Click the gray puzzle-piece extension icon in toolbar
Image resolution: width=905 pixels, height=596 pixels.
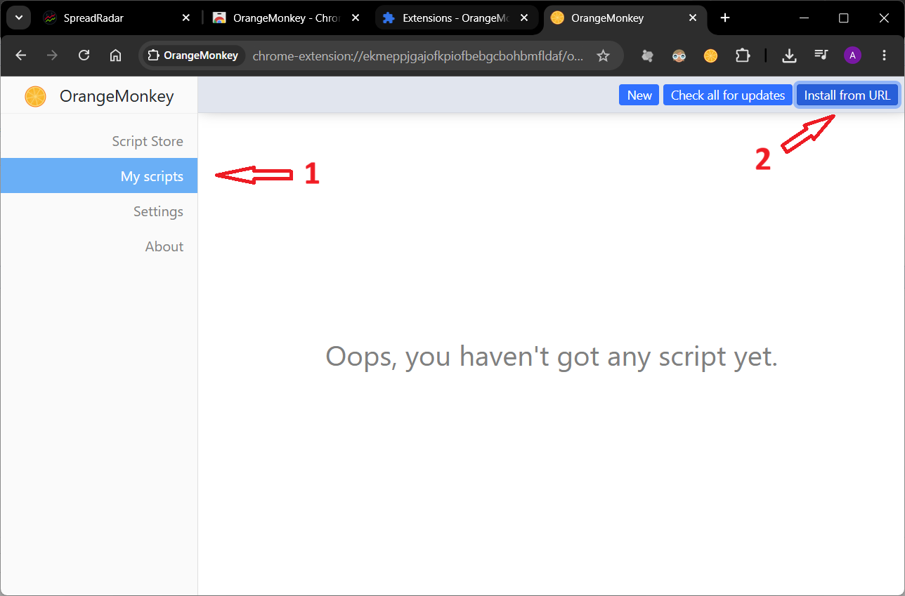click(x=648, y=55)
